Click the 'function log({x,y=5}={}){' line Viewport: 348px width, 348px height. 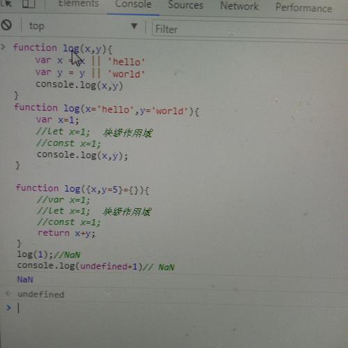pyautogui.click(x=83, y=189)
